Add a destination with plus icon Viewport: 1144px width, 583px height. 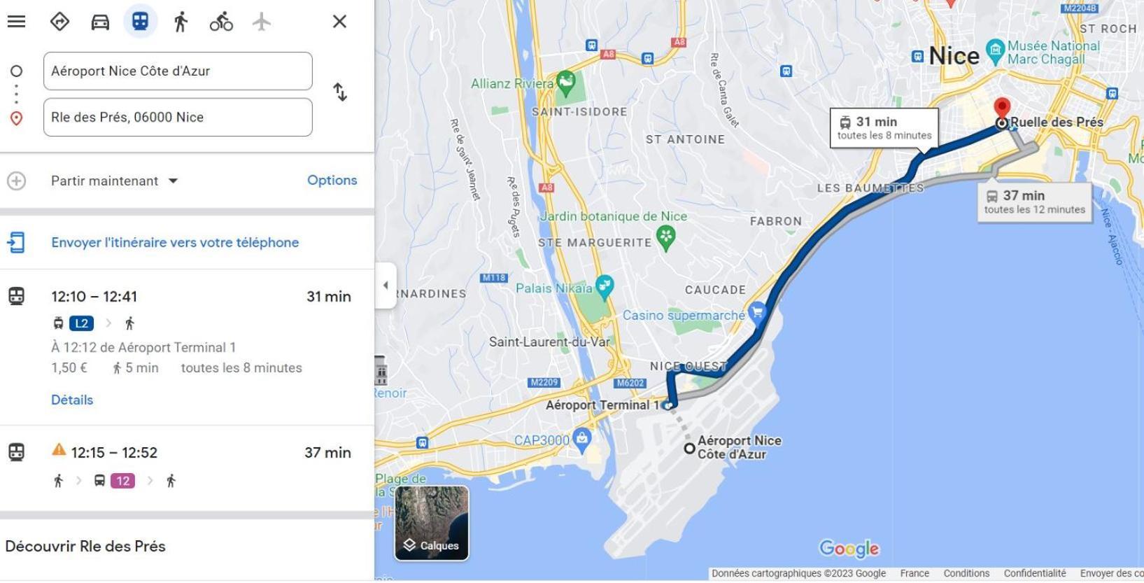[16, 181]
